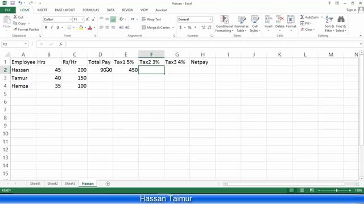
Task: Switch to Page Break Preview in status bar
Action: 312,190
